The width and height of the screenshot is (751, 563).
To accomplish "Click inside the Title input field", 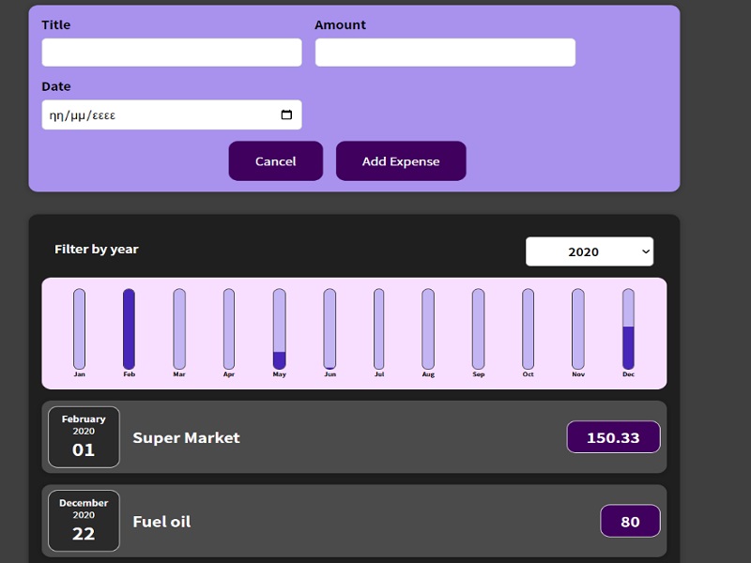I will 171,52.
